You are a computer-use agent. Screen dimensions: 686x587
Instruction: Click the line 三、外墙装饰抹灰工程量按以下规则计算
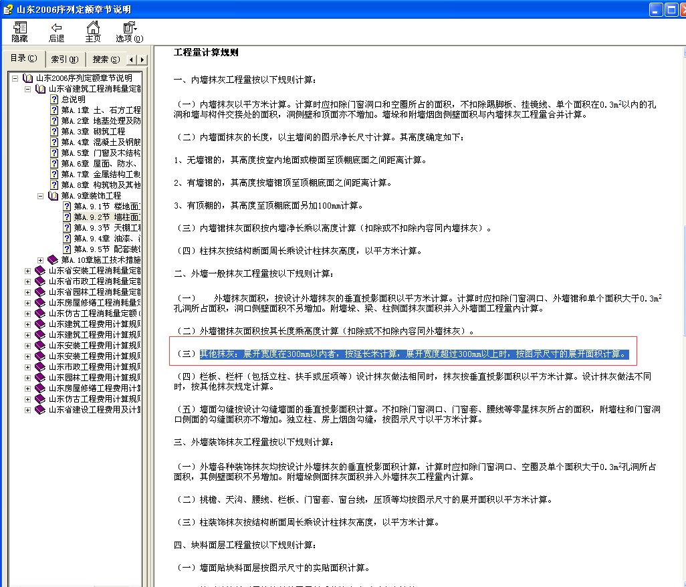click(254, 442)
